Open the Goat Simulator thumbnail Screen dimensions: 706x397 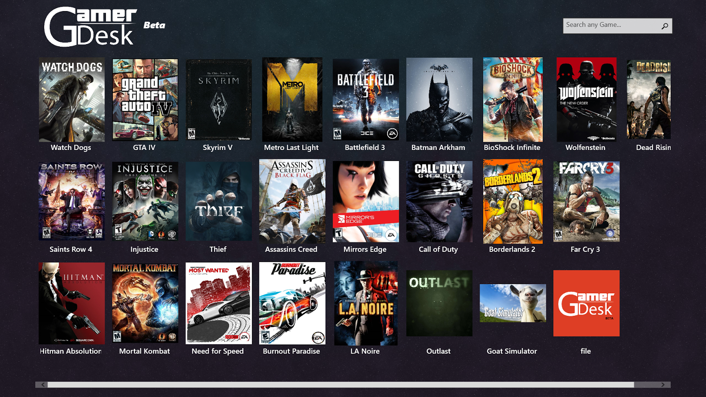click(513, 303)
